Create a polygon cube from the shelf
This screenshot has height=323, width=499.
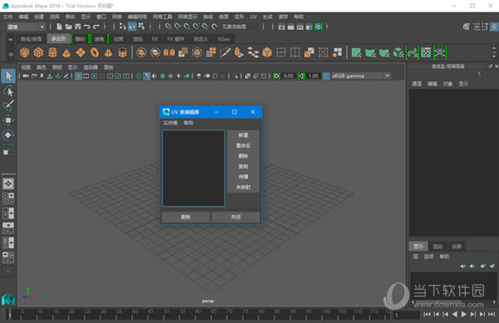tap(38, 52)
